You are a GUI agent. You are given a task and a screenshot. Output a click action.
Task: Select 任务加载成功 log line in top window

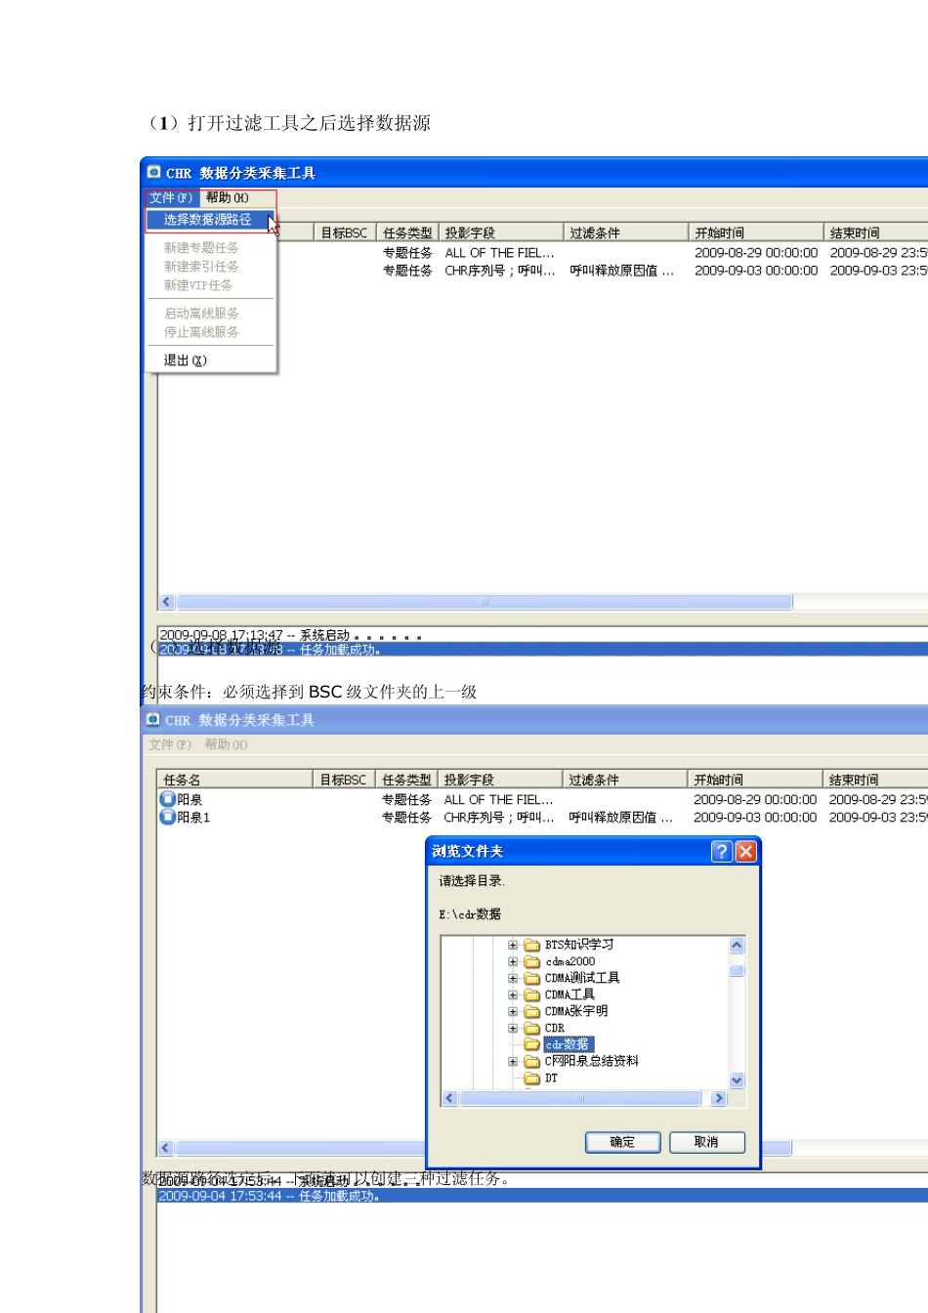pos(542,649)
